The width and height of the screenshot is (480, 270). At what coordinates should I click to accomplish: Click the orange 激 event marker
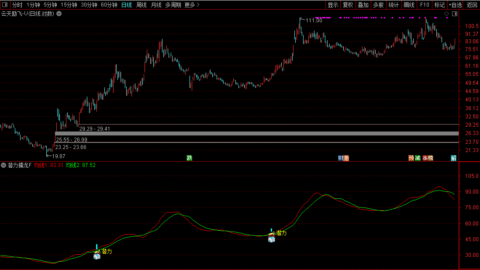click(x=346, y=158)
